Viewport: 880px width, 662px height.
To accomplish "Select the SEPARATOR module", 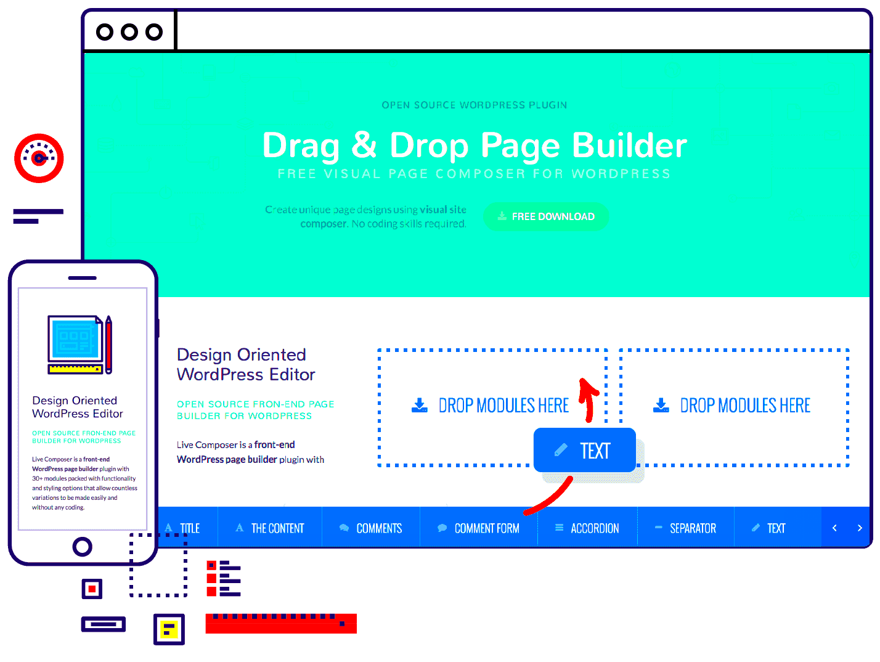I will [686, 528].
